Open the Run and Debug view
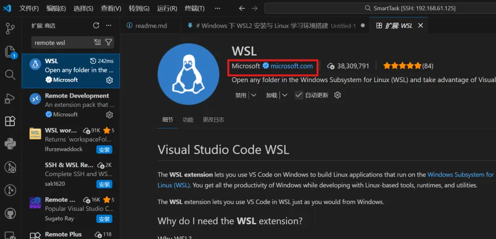Image resolution: width=496 pixels, height=239 pixels. click(x=11, y=98)
